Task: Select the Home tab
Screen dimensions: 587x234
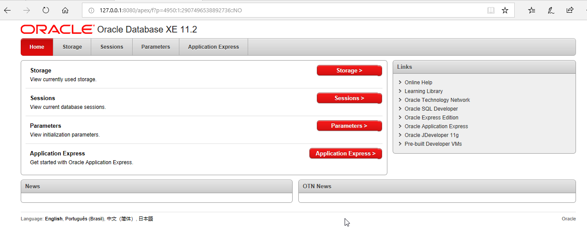Action: pos(37,47)
